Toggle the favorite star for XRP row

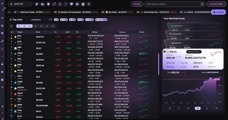pyautogui.click(x=11, y=50)
